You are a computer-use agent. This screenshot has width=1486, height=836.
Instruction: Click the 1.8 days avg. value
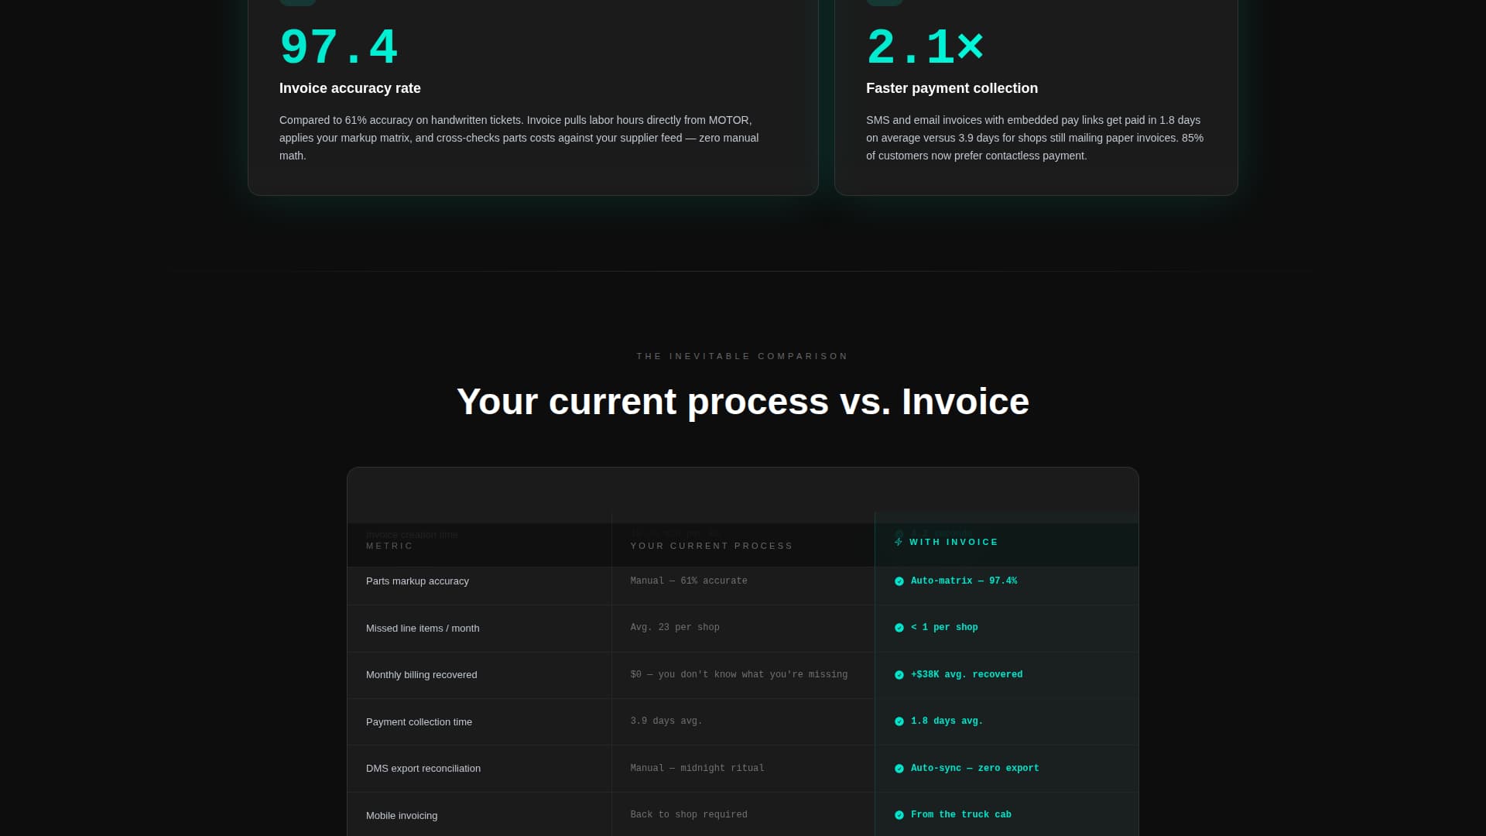(x=947, y=721)
